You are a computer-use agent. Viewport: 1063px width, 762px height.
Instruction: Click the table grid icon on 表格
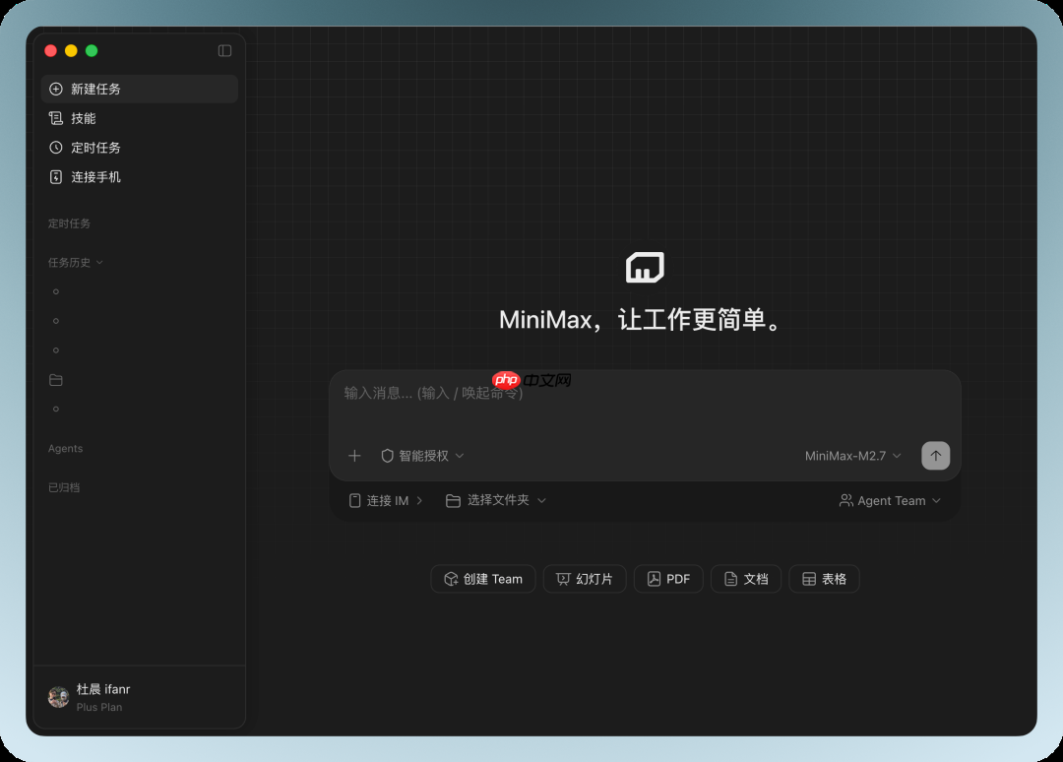(809, 579)
